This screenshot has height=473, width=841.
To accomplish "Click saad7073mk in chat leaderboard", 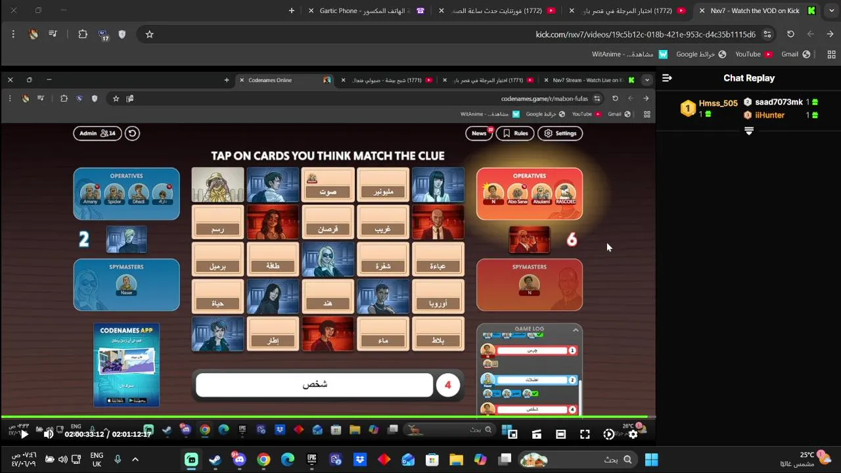I will point(781,102).
